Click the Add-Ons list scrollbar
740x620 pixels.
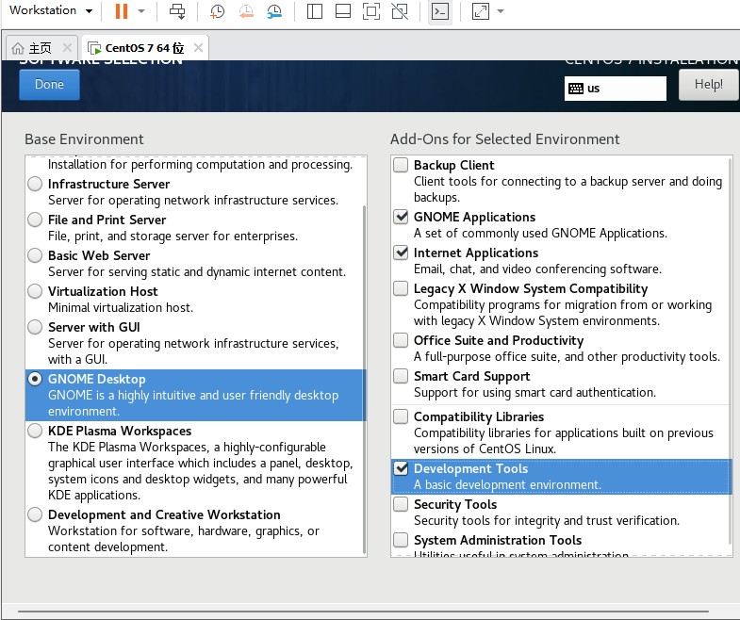730,351
